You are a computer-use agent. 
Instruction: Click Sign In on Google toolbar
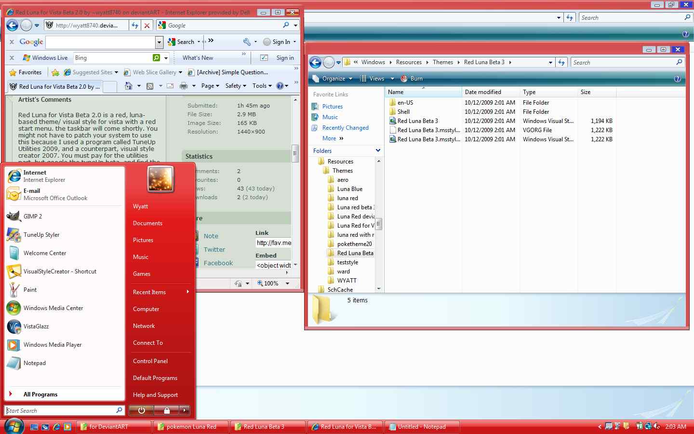[280, 42]
